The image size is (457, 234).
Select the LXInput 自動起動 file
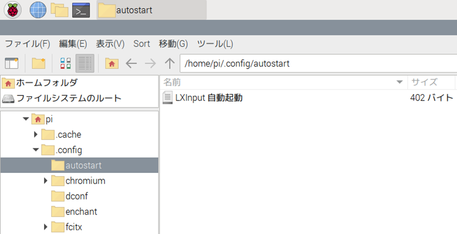click(209, 98)
